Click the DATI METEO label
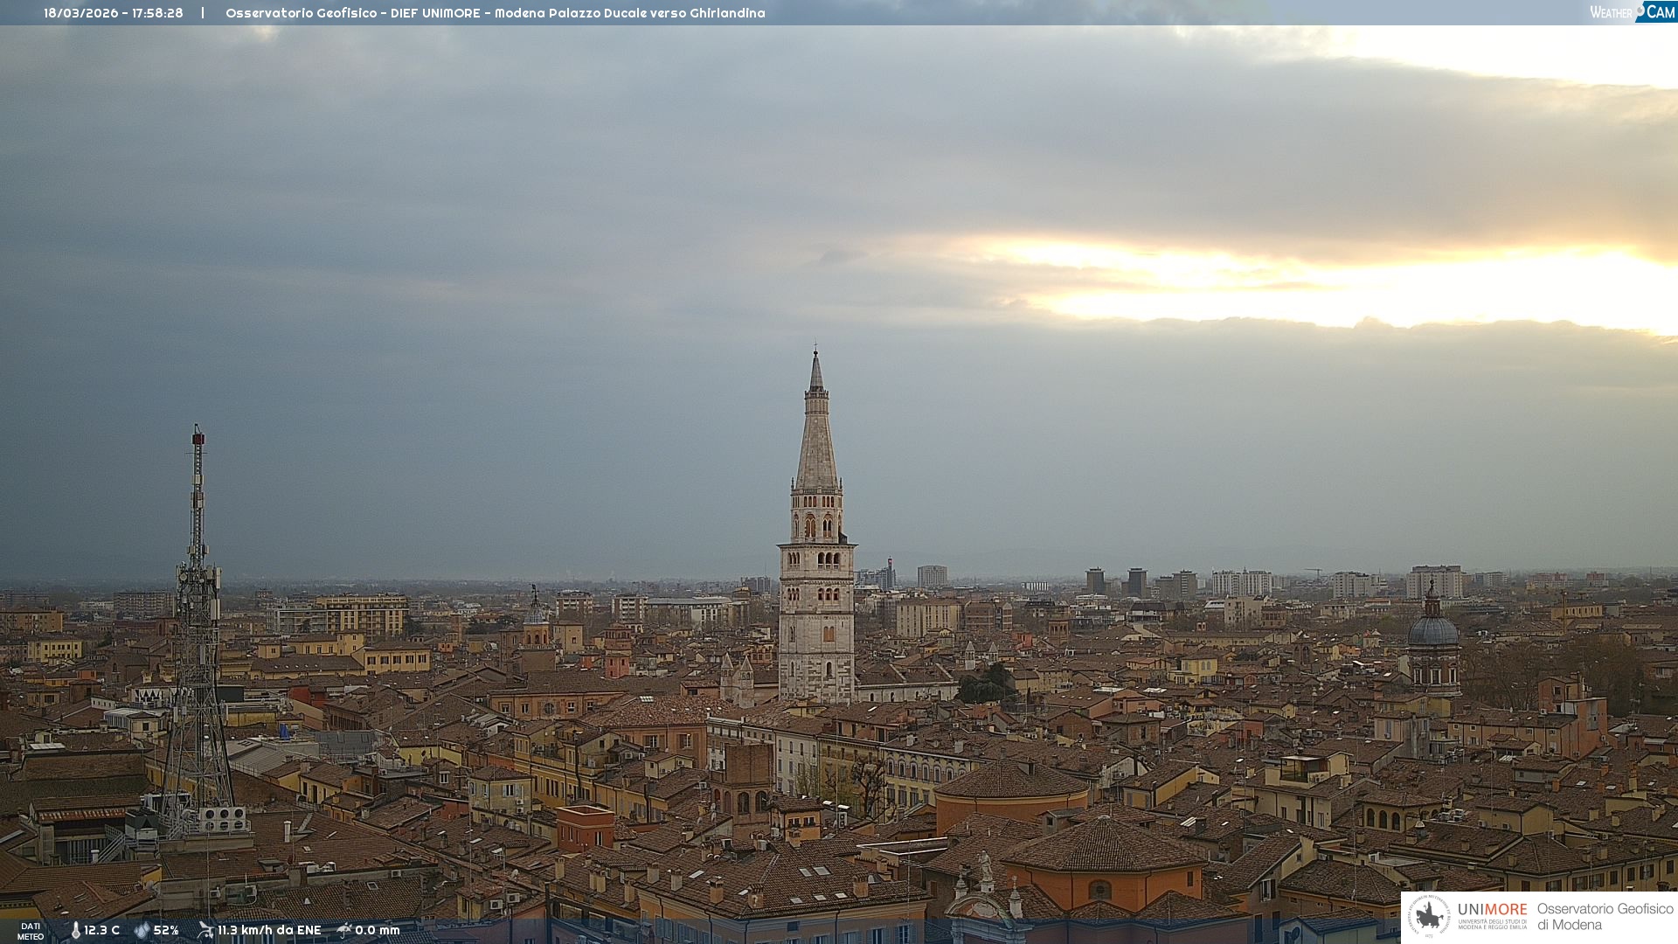This screenshot has width=1678, height=944. click(31, 931)
